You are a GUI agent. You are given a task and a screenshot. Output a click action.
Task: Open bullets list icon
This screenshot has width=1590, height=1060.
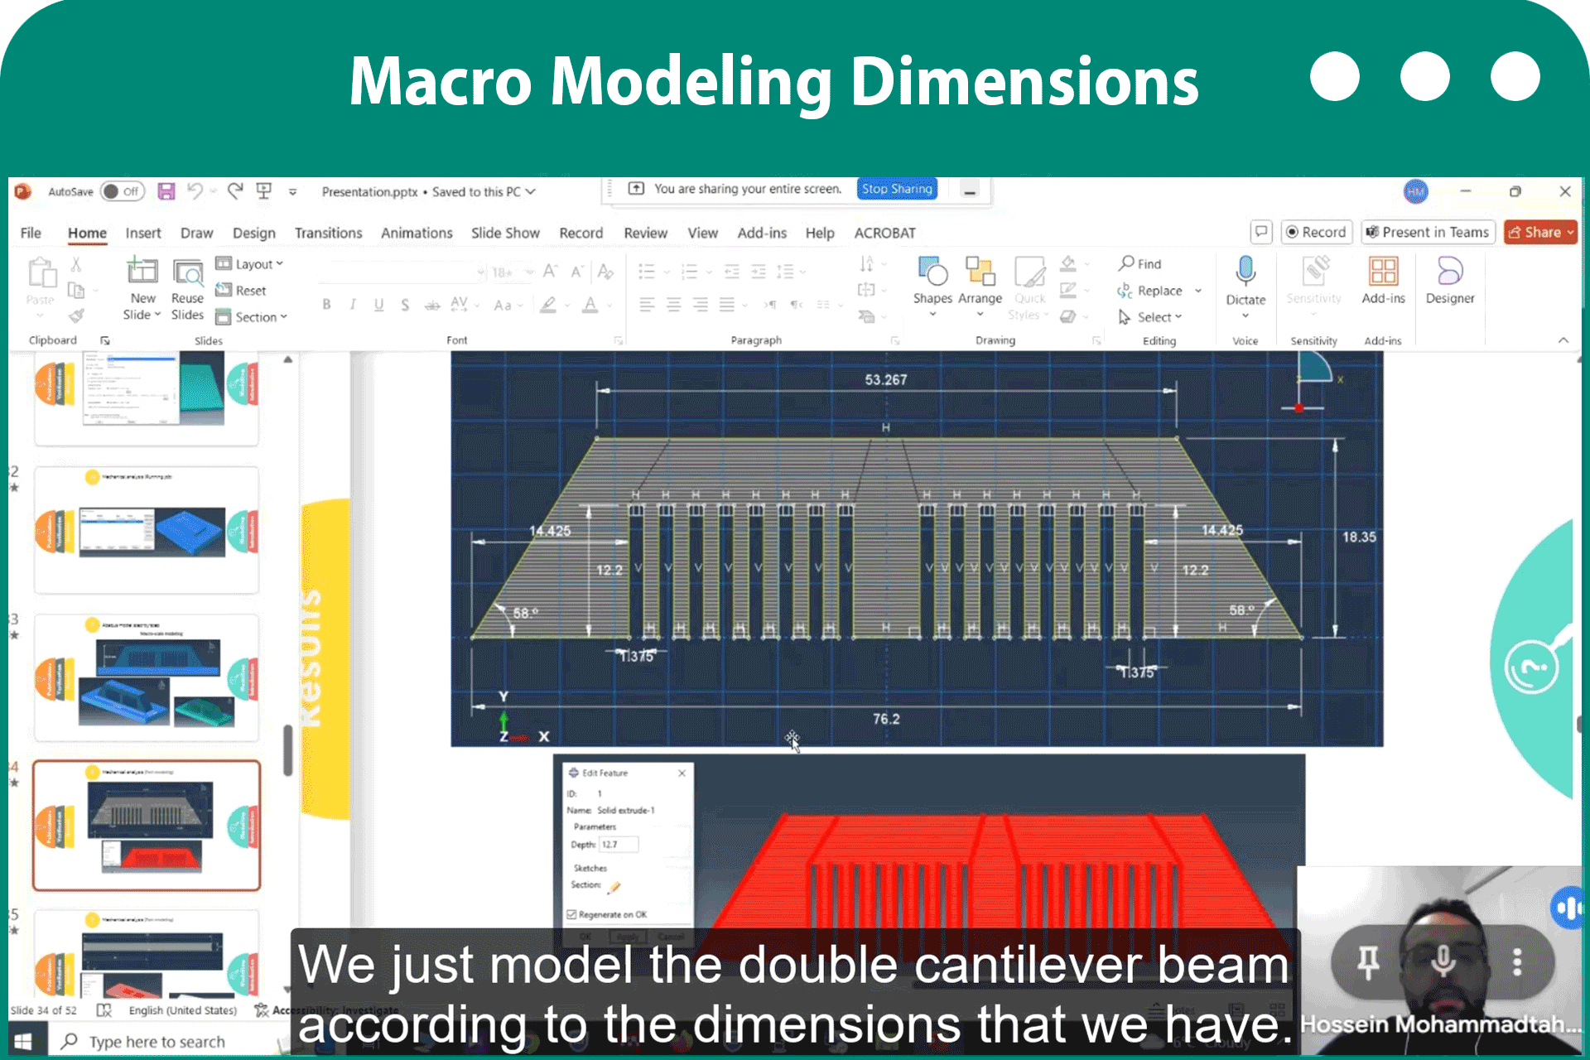tap(647, 272)
